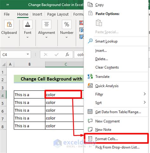Select cell B8 'This is a'
The height and width of the screenshot is (153, 150).
click(x=29, y=126)
